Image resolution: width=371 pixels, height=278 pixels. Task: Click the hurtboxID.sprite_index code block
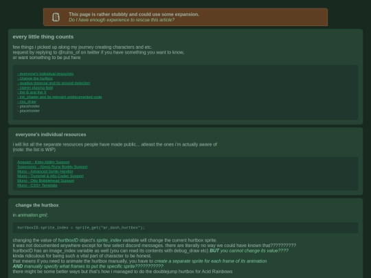(x=185, y=228)
